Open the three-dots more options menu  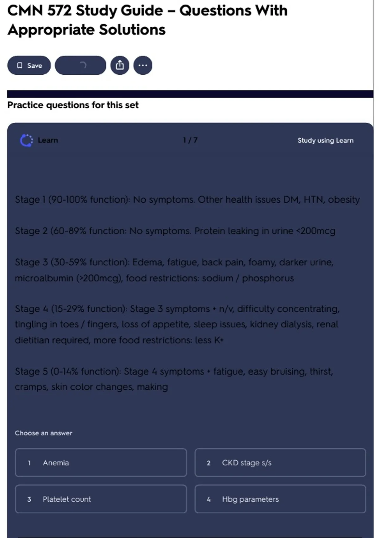pyautogui.click(x=143, y=66)
